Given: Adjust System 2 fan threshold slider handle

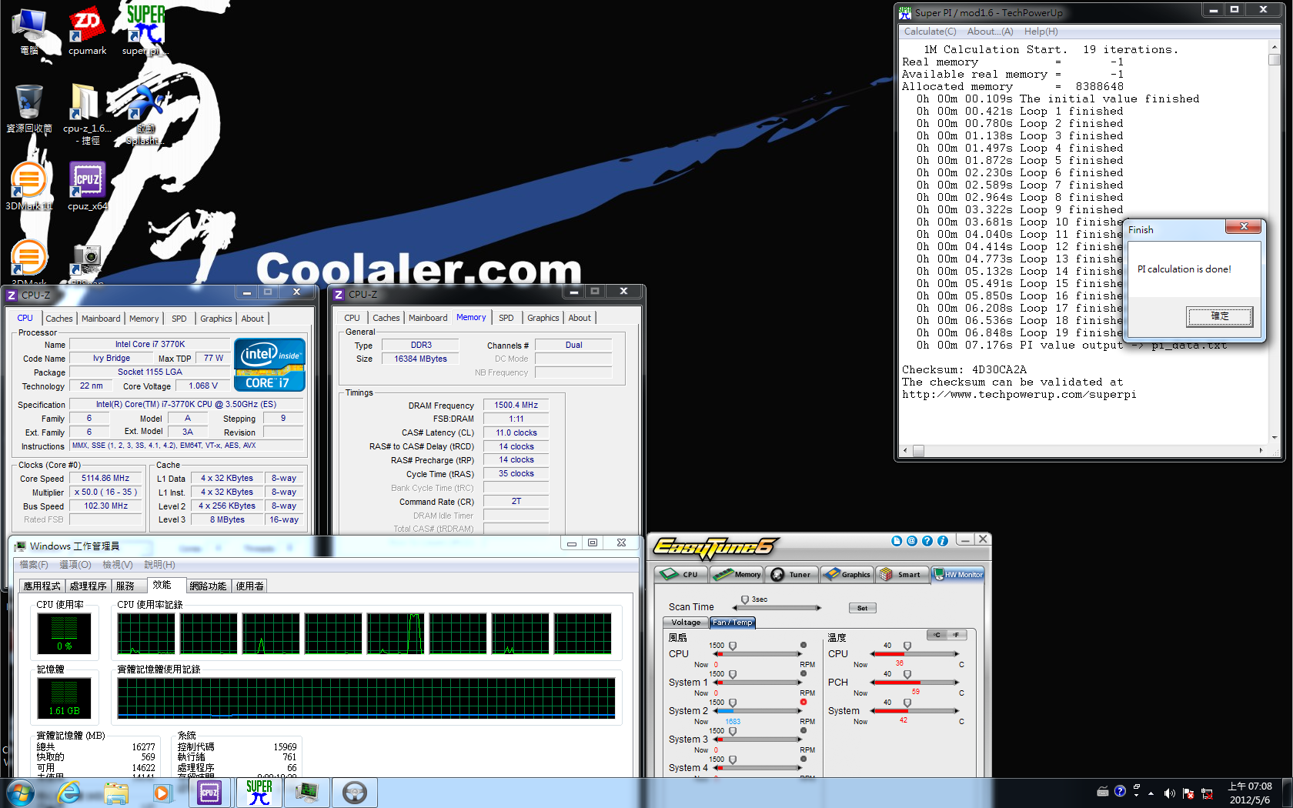Looking at the screenshot, I should pos(732,703).
